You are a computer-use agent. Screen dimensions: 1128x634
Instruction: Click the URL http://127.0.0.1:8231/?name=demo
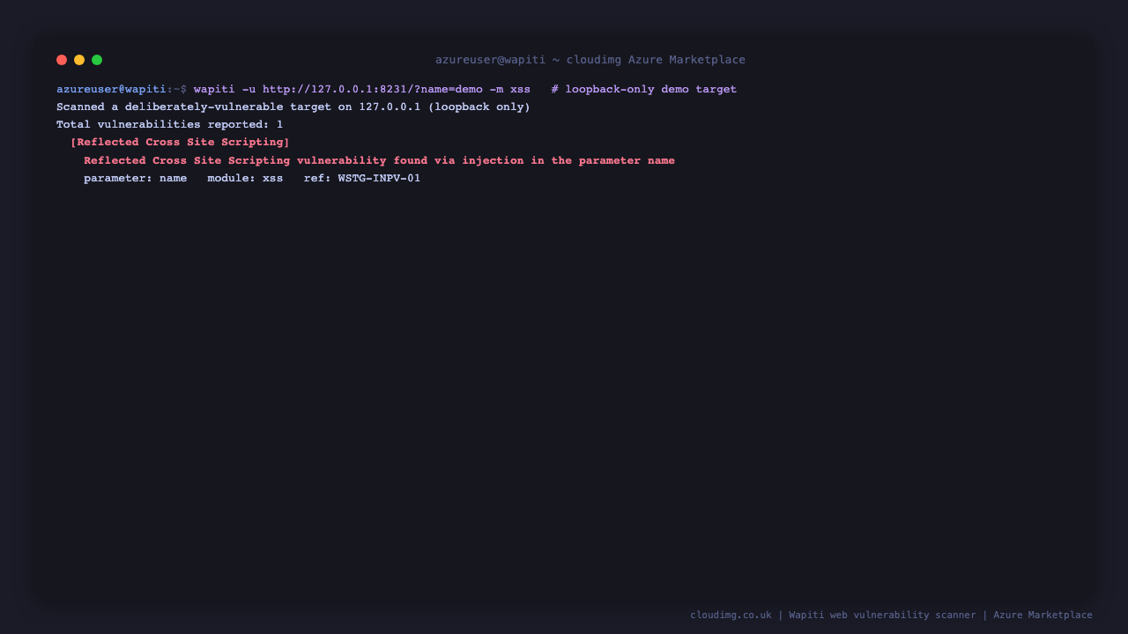click(373, 89)
